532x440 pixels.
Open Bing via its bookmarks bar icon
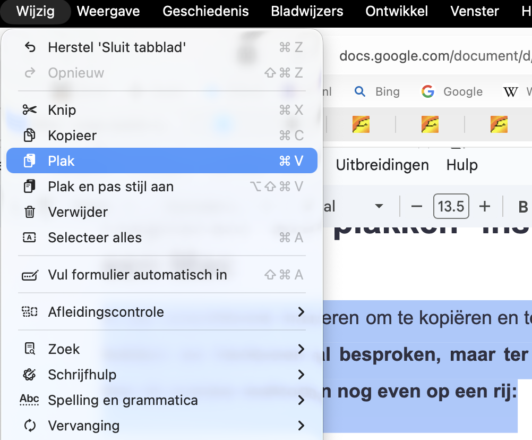pos(360,91)
